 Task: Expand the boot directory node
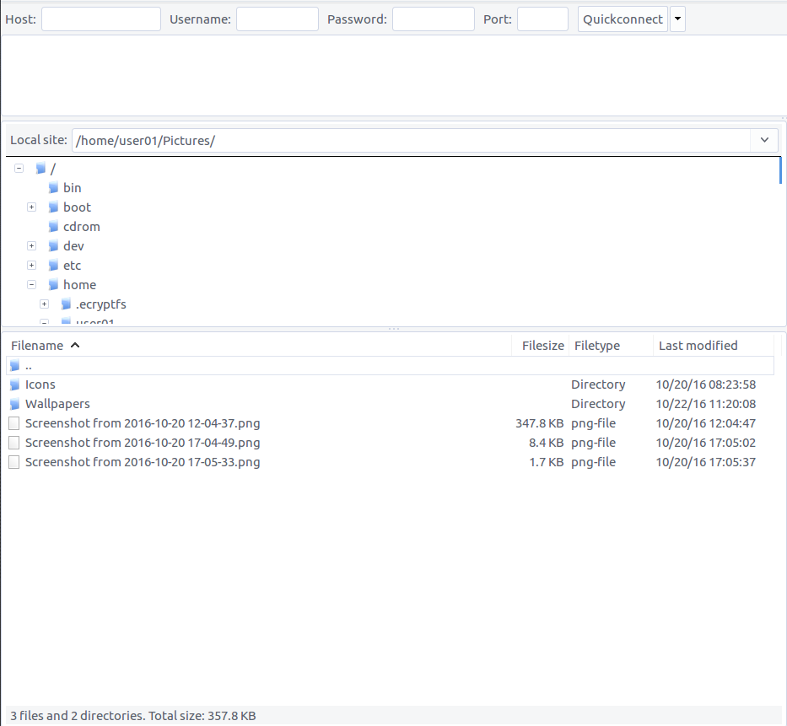coord(31,207)
